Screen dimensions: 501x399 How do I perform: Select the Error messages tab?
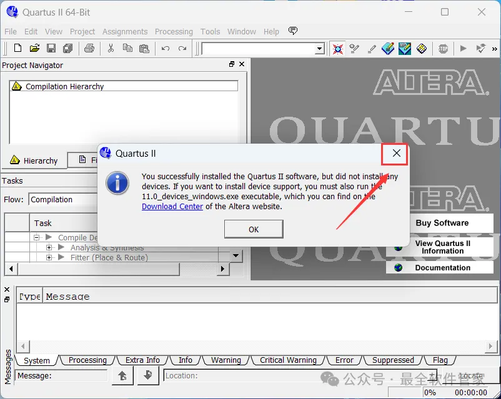(344, 360)
